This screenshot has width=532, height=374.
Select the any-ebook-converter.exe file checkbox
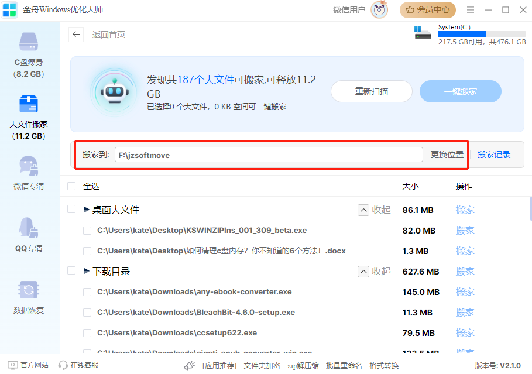coord(87,292)
